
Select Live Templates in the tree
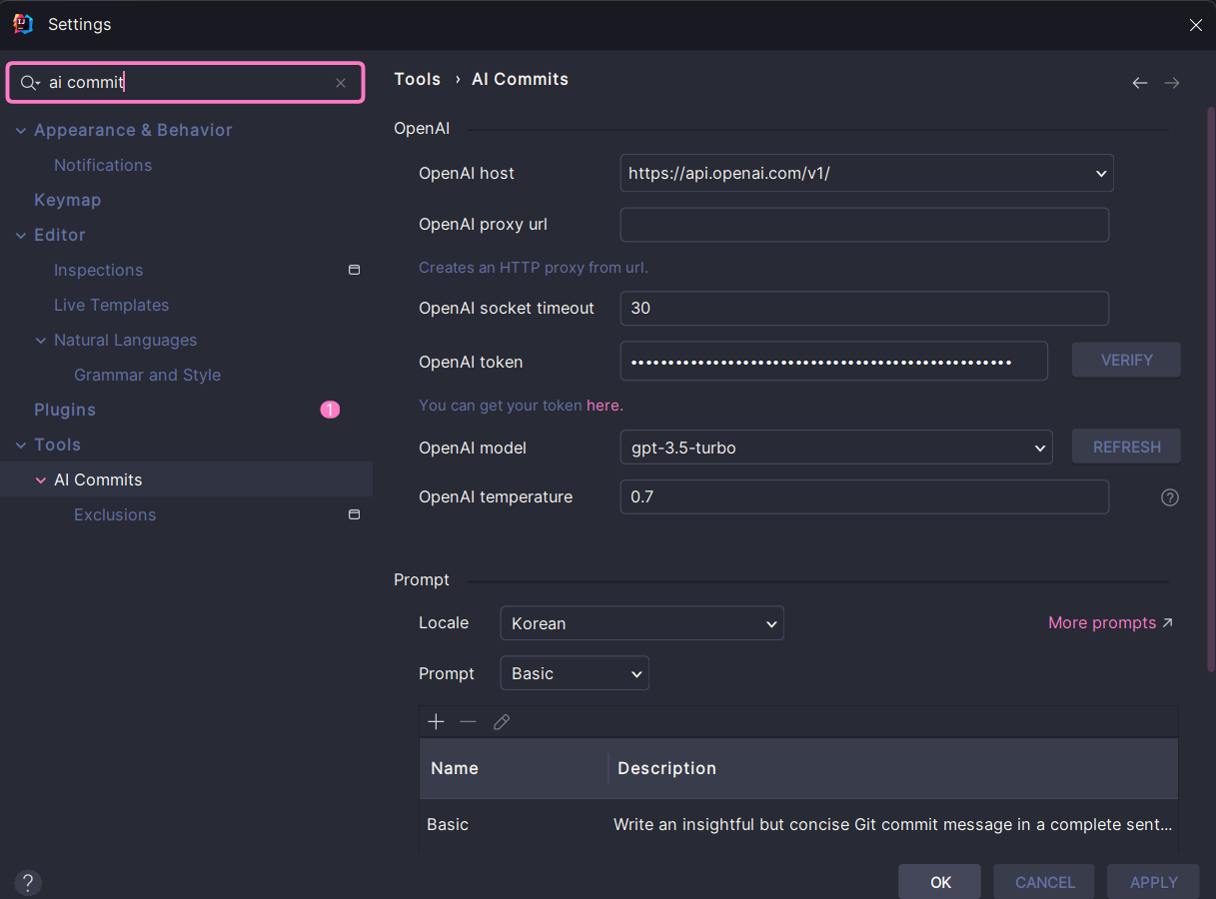point(111,305)
